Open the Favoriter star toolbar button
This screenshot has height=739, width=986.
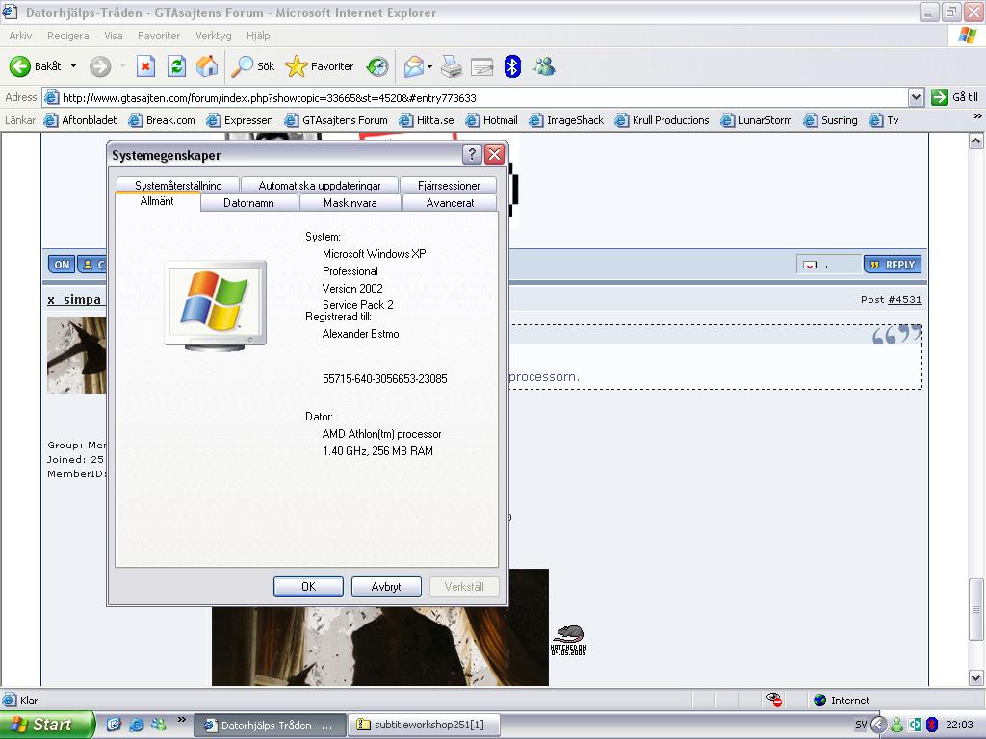[320, 66]
